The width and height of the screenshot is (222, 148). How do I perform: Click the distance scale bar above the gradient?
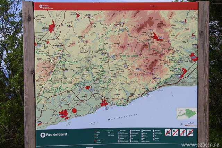point(191,123)
